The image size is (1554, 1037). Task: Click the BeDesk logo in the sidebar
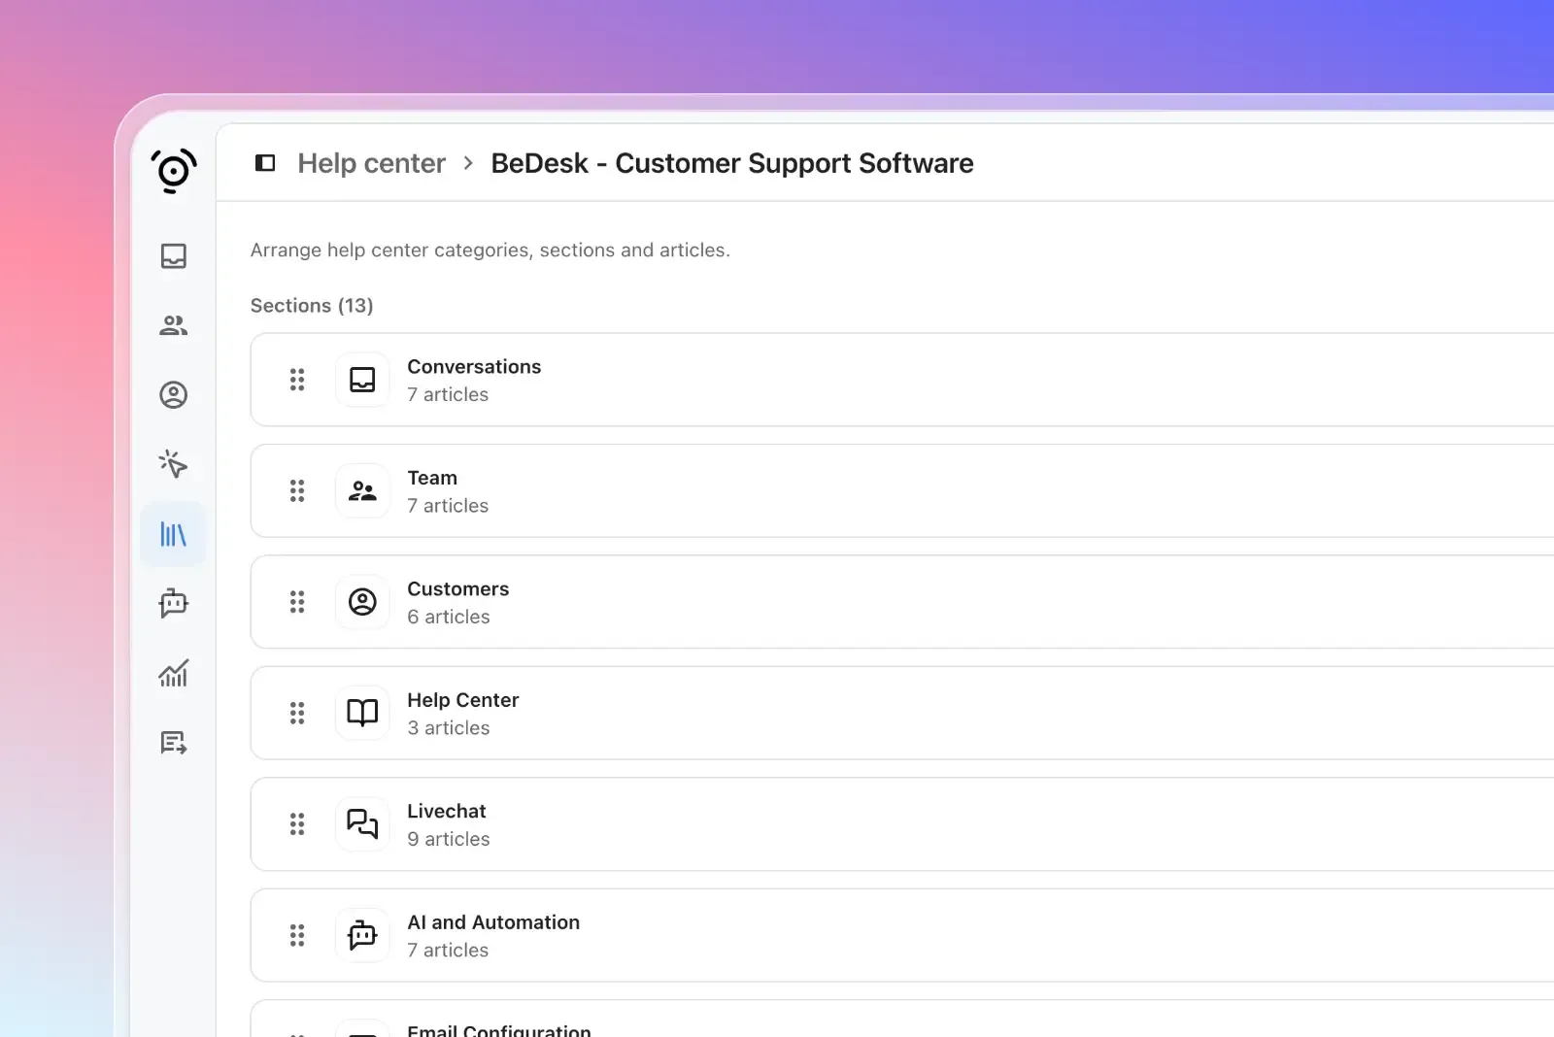[173, 171]
